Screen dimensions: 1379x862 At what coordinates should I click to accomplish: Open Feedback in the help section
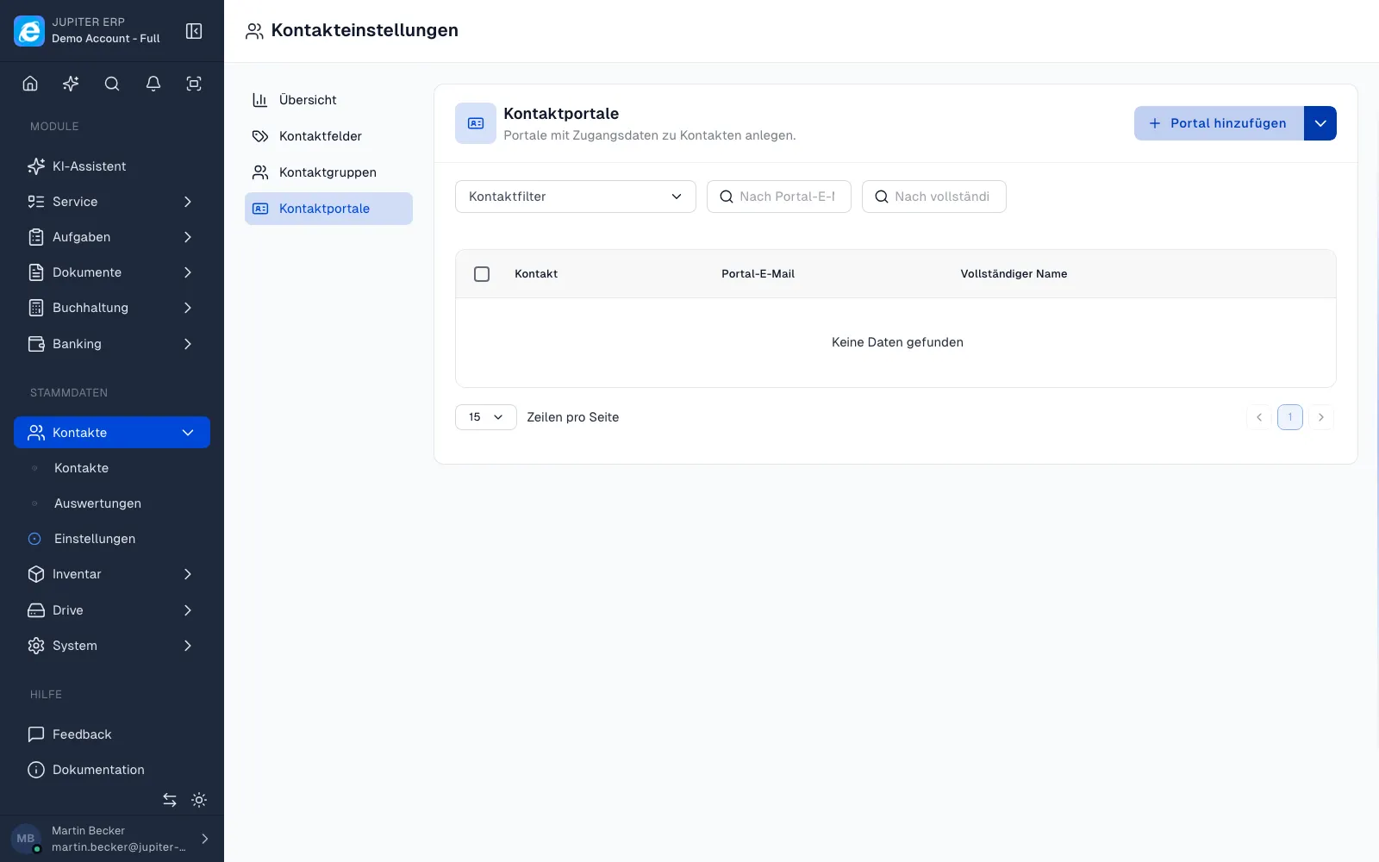coord(112,734)
